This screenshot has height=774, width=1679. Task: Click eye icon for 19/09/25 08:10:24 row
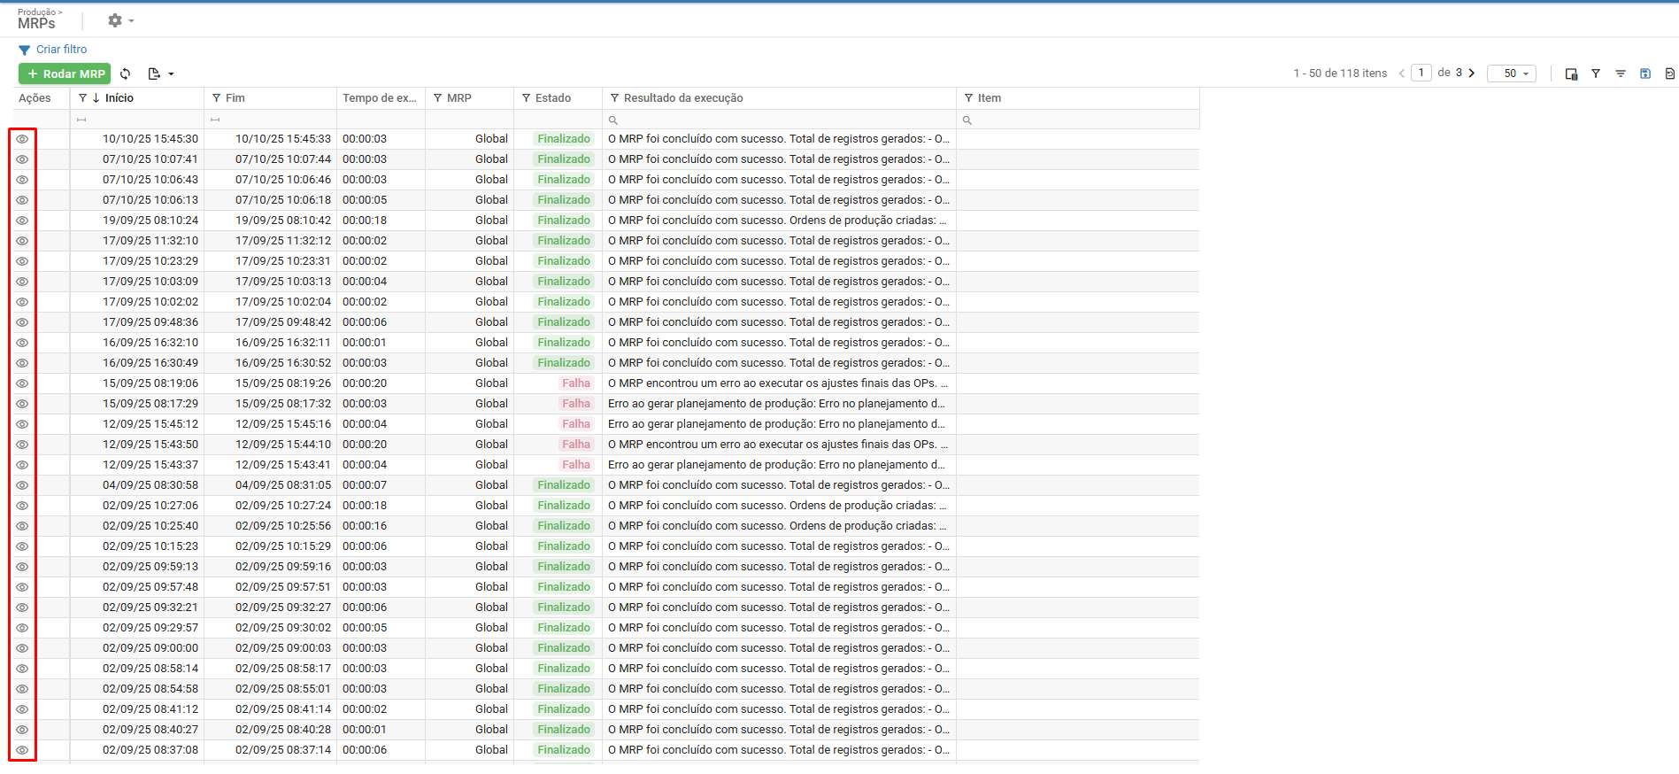pyautogui.click(x=23, y=221)
